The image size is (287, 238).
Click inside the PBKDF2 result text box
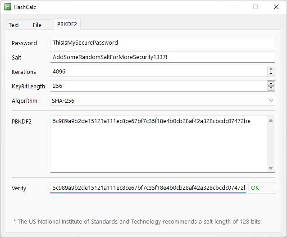pyautogui.click(x=159, y=144)
